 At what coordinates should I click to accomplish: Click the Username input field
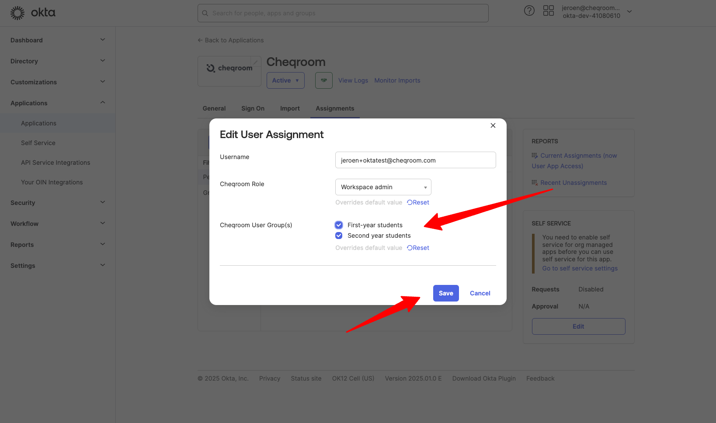pos(415,160)
